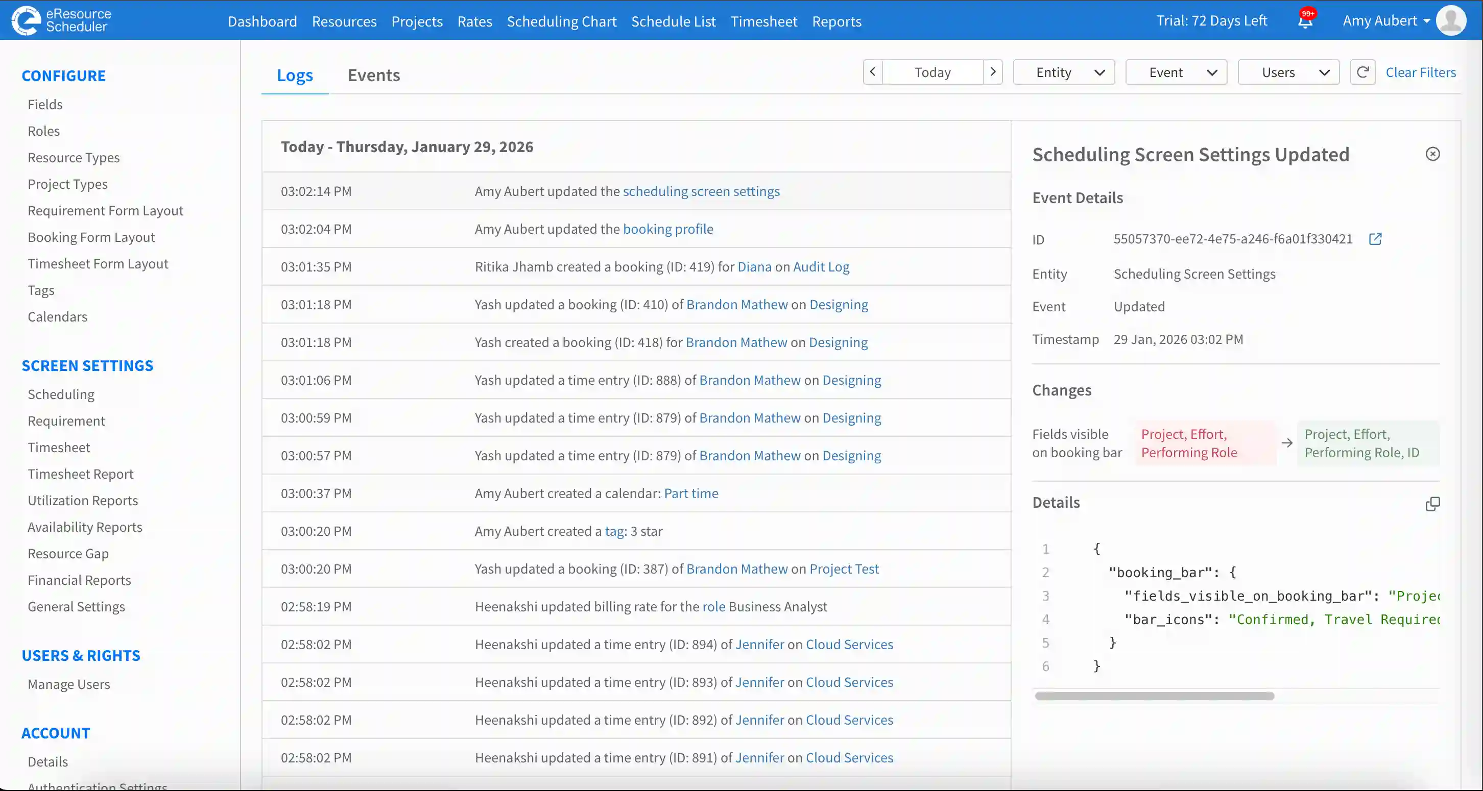The height and width of the screenshot is (791, 1483).
Task: Copy the Details JSON snippet
Action: [1433, 503]
